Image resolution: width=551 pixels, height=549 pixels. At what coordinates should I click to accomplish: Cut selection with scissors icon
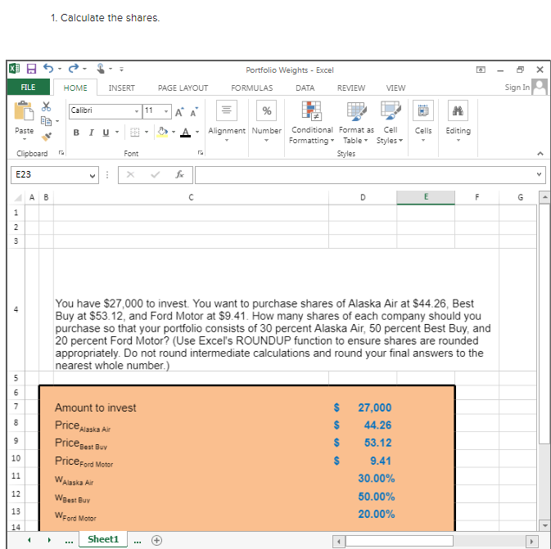(46, 106)
